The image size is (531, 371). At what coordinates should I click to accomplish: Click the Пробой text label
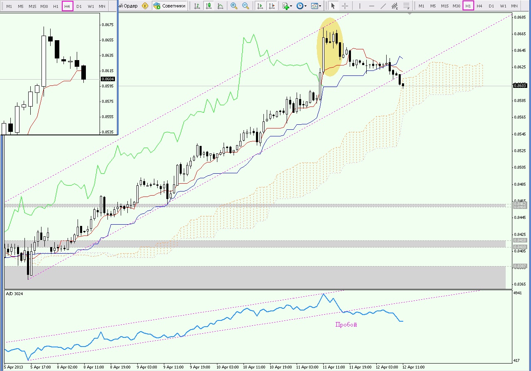[346, 325]
